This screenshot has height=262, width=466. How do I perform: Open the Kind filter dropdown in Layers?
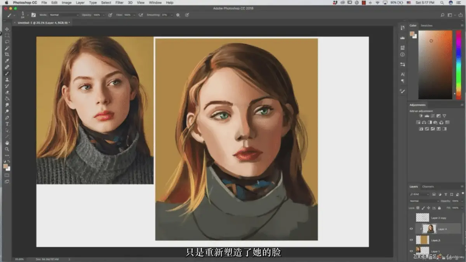(x=419, y=194)
